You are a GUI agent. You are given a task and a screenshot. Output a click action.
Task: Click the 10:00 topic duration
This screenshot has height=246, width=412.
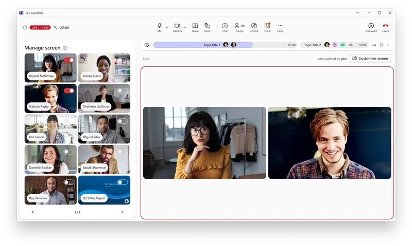tap(363, 45)
